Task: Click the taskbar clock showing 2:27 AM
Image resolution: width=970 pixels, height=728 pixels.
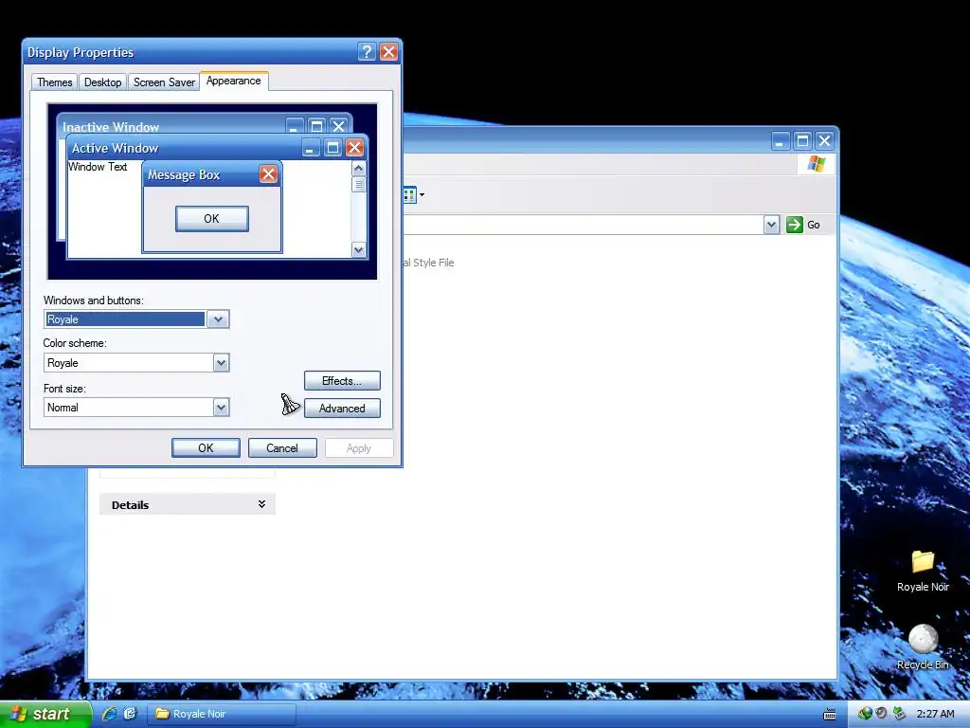Action: click(935, 714)
